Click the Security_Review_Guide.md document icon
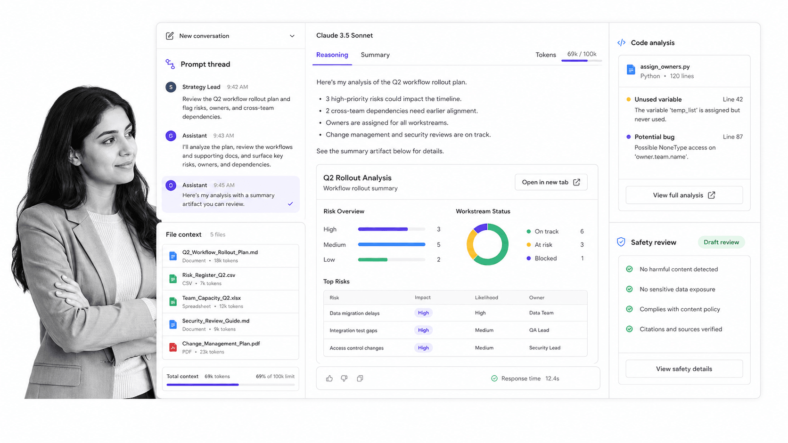 pos(173,324)
